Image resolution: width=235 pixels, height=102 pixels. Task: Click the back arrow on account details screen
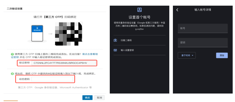click(x=177, y=10)
